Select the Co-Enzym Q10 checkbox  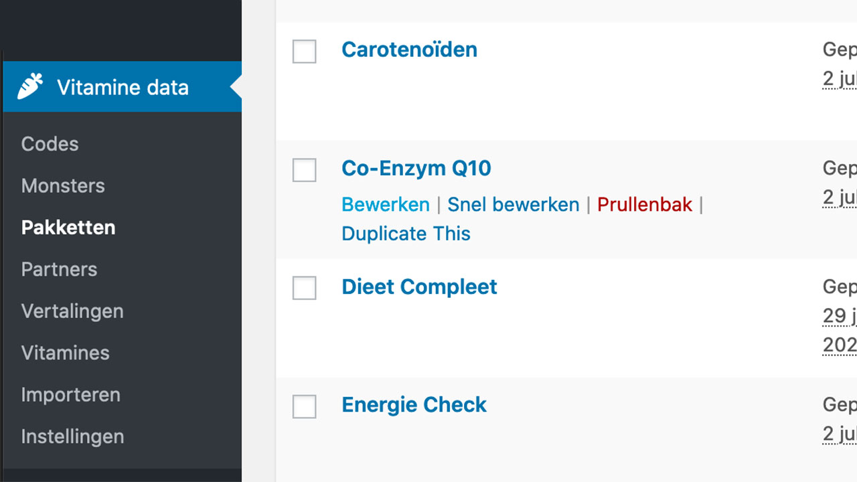click(305, 170)
